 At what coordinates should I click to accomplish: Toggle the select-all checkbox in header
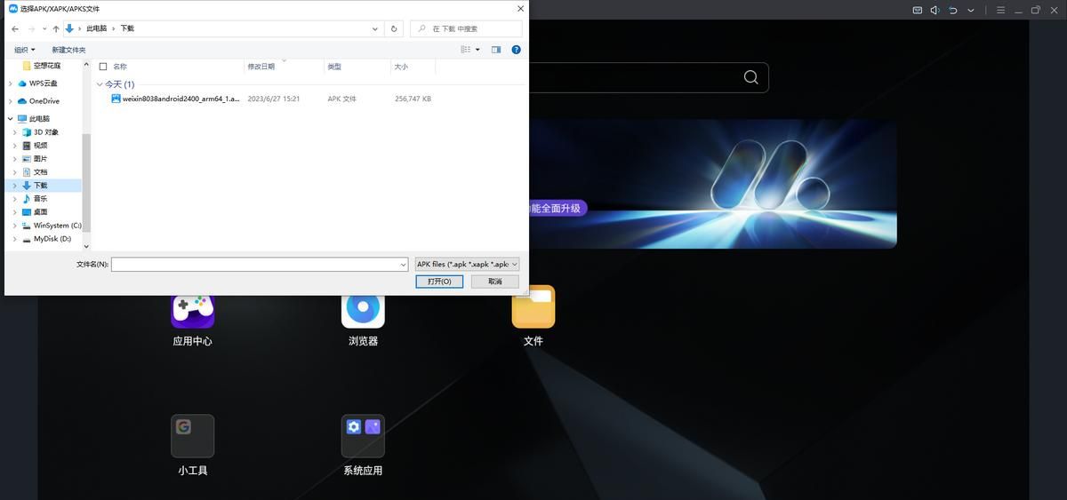click(103, 67)
